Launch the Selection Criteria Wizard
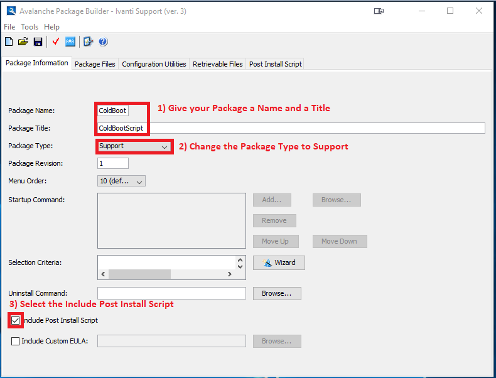496x378 pixels. click(279, 262)
